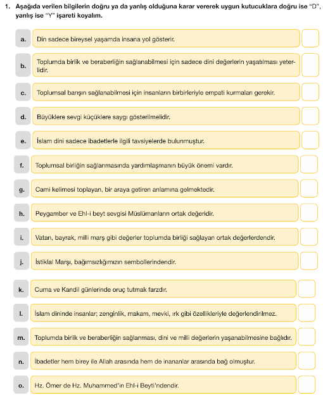
Task: Select the answer box for empati statement c
Action: (310, 92)
